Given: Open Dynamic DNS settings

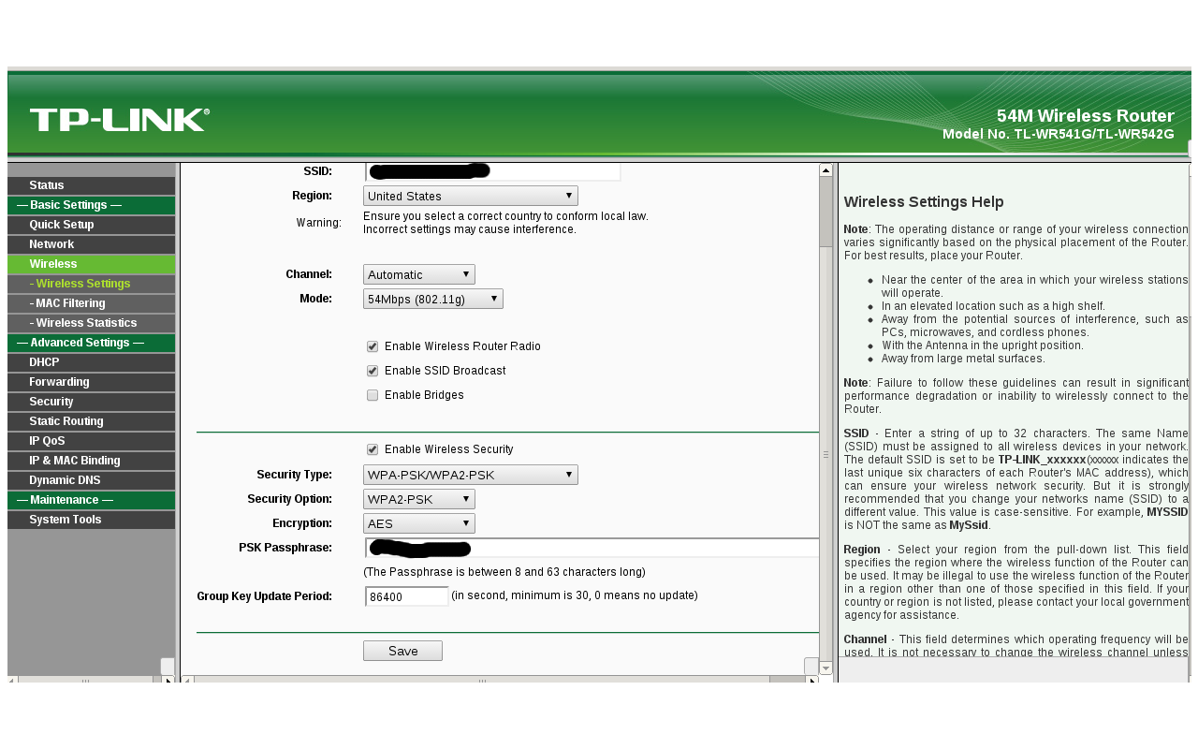Looking at the screenshot, I should 92,480.
